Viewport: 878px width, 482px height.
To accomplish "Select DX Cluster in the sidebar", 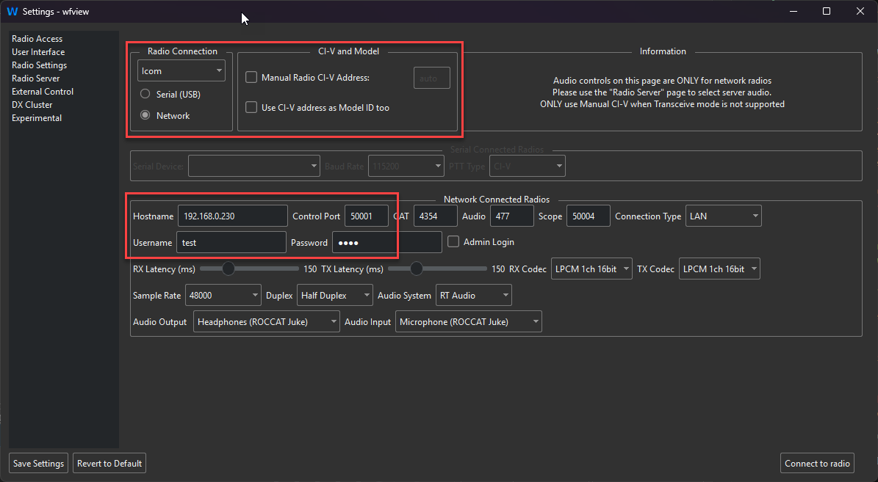I will [x=32, y=105].
